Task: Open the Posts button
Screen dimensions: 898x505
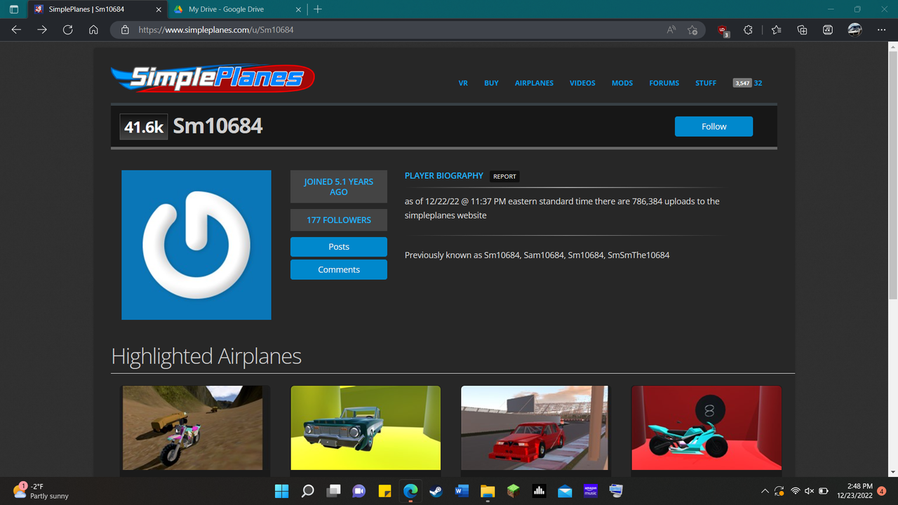Action: pyautogui.click(x=338, y=247)
